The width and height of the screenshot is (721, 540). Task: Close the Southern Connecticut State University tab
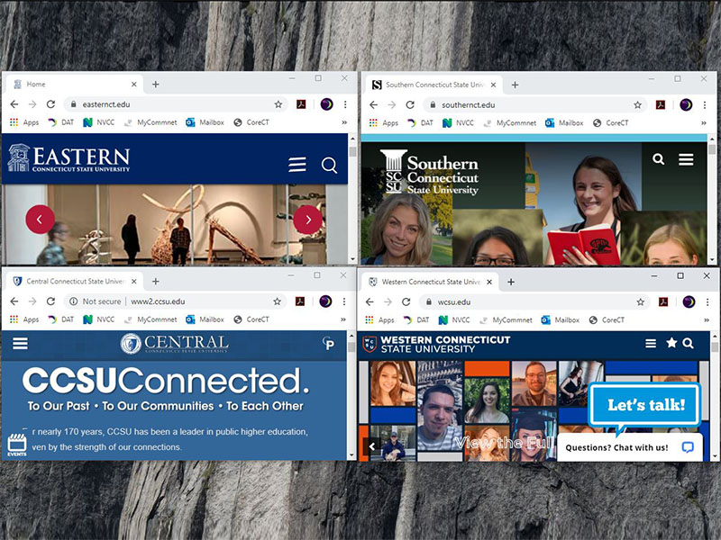pos(493,85)
